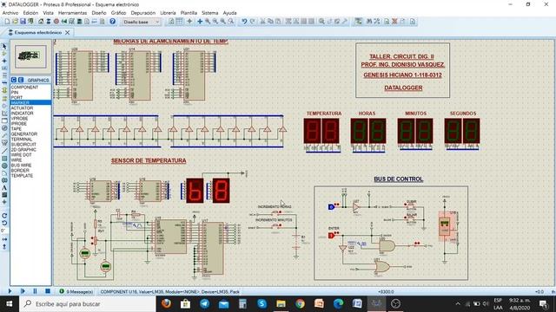Select the Selection Mode arrow tool
Viewport: 556px width, 312px height.
pyautogui.click(x=4, y=46)
